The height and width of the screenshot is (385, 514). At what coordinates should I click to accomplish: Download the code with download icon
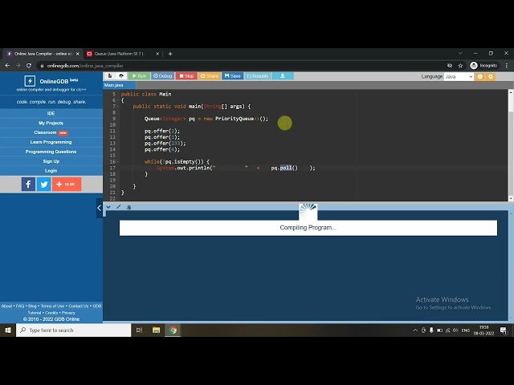click(283, 76)
